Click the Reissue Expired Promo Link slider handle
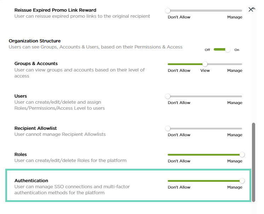Image resolution: width=264 pixels, height=214 pixels. coord(168,11)
